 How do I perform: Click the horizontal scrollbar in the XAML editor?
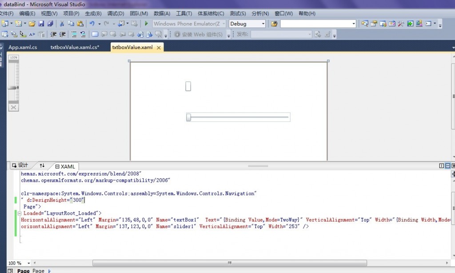pyautogui.click(x=229, y=263)
